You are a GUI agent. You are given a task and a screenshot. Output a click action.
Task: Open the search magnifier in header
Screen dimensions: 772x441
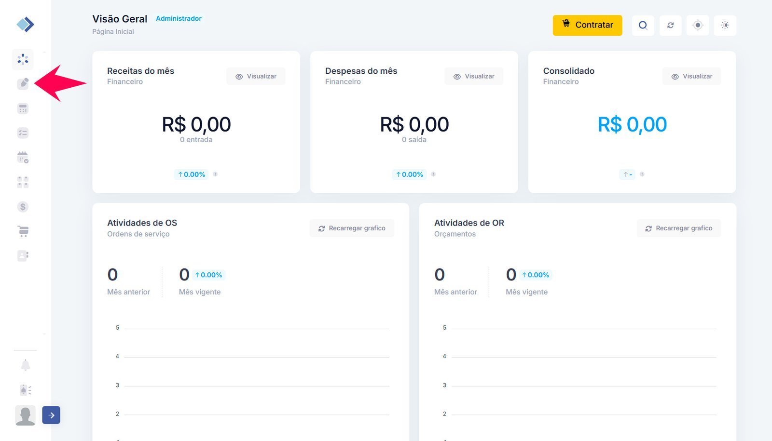point(643,26)
